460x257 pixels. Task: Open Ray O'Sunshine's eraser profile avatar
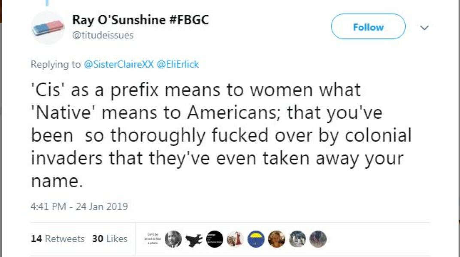pos(48,27)
